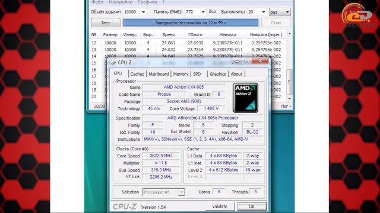Start the benchmark with Тест button
The width and height of the screenshot is (380, 213).
click(106, 22)
